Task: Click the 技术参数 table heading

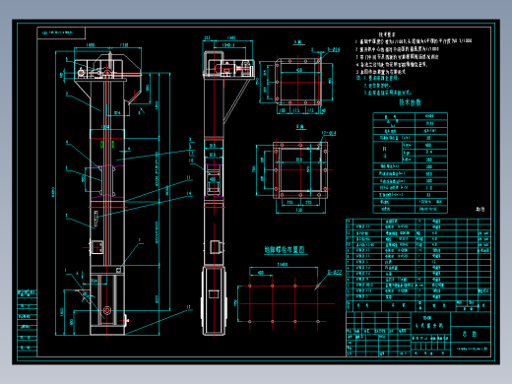Action: click(x=410, y=102)
